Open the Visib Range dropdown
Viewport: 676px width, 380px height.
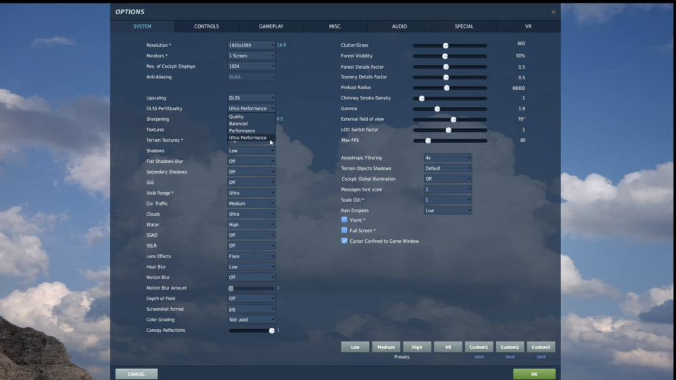pyautogui.click(x=251, y=193)
